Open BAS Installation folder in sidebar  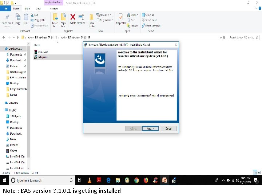16,78
